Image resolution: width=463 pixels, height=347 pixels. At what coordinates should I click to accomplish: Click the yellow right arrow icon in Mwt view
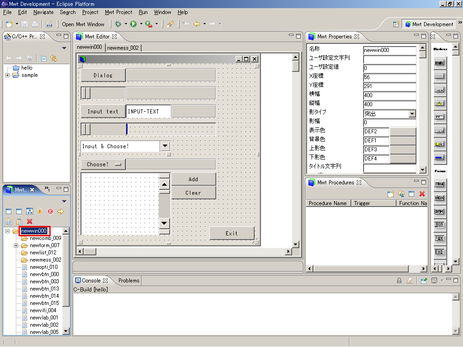point(61,211)
